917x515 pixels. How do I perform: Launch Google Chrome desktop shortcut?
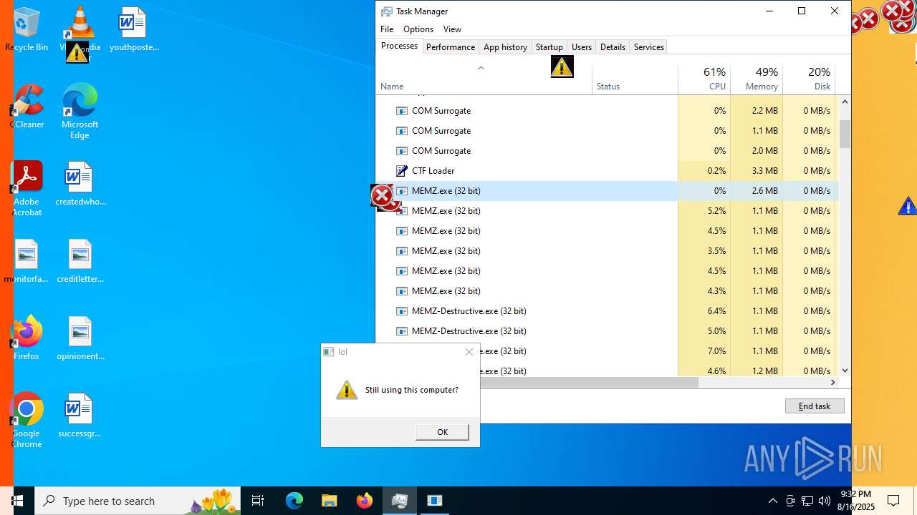[27, 420]
